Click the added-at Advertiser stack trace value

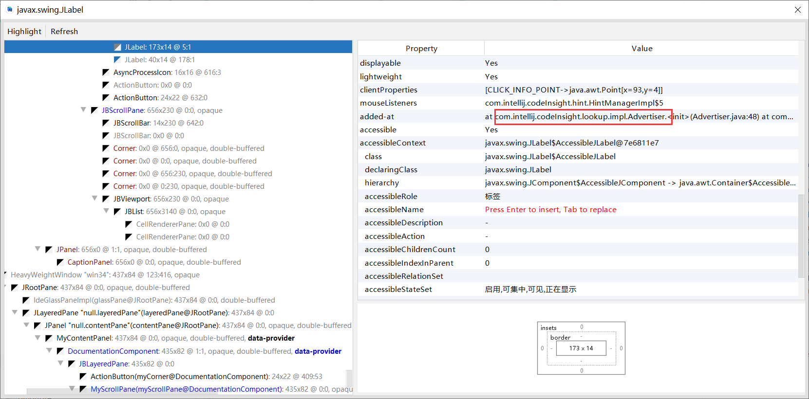click(x=639, y=116)
